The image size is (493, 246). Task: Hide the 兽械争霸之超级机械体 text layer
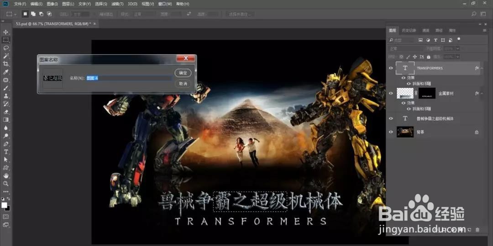[x=391, y=118]
